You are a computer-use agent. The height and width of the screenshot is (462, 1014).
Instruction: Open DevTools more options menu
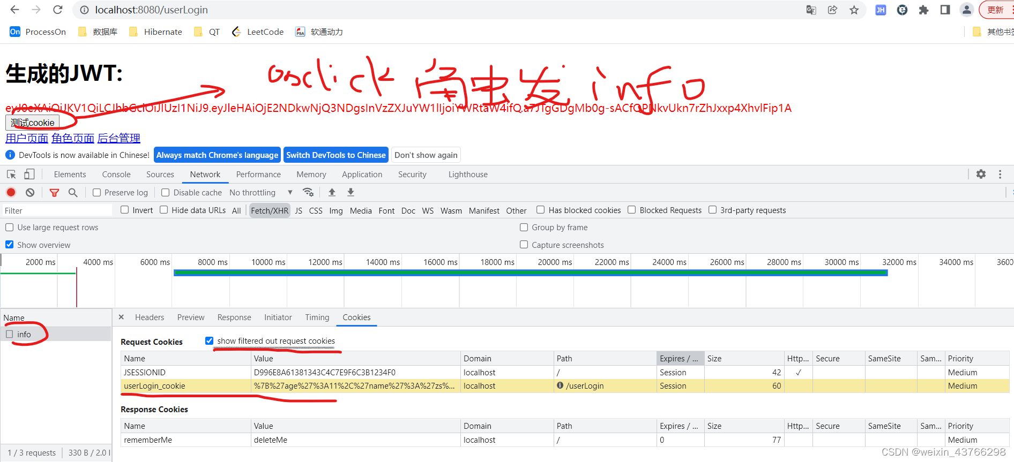point(1000,174)
